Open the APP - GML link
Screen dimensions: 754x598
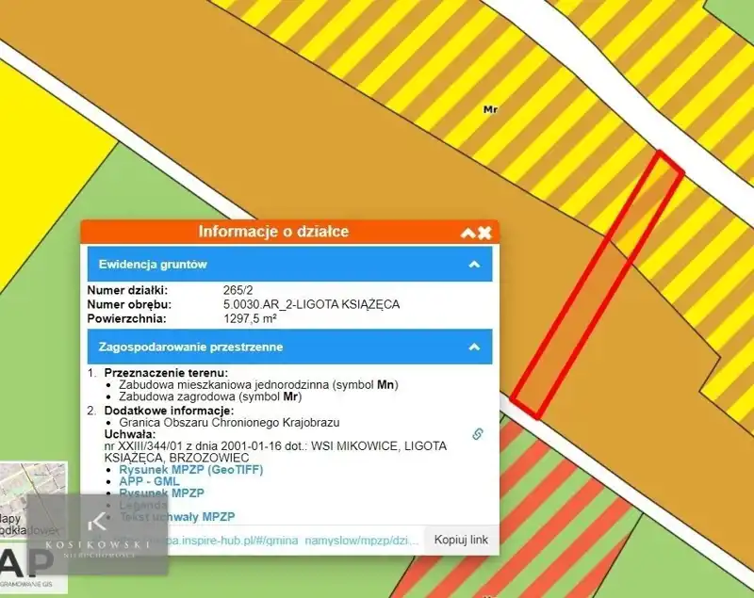[149, 481]
